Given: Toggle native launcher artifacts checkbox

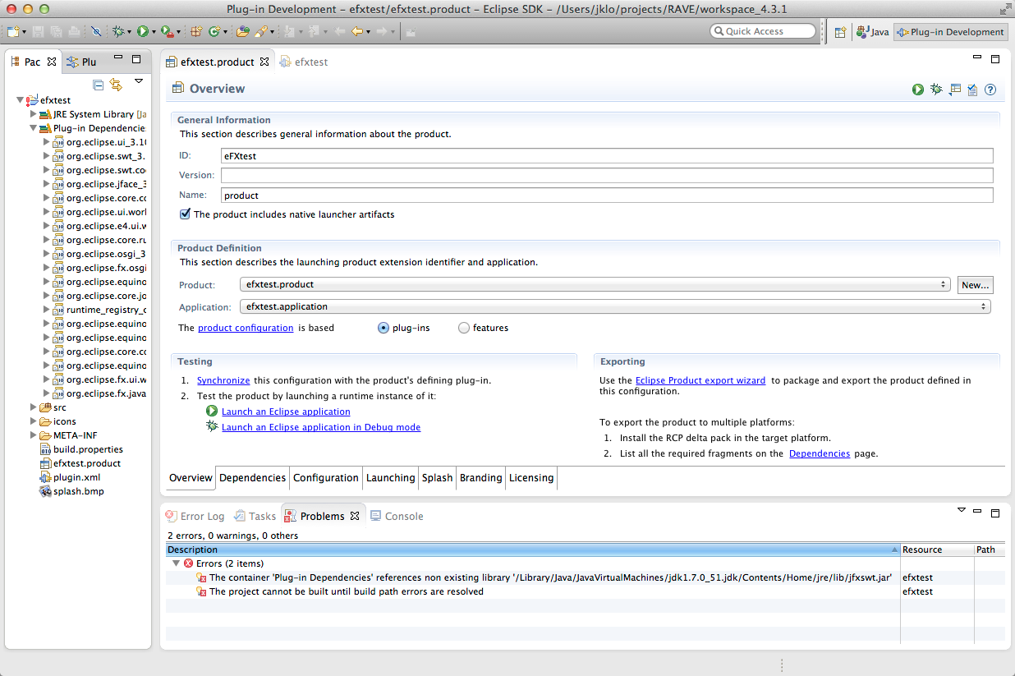Looking at the screenshot, I should coord(185,214).
